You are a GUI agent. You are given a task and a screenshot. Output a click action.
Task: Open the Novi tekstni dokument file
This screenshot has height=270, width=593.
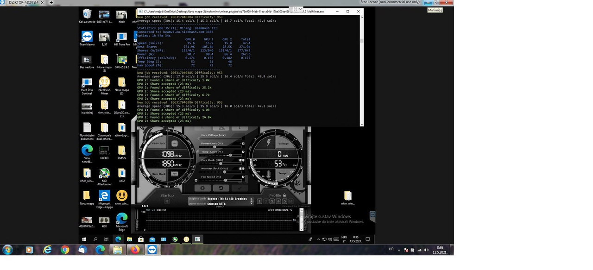pos(87,131)
